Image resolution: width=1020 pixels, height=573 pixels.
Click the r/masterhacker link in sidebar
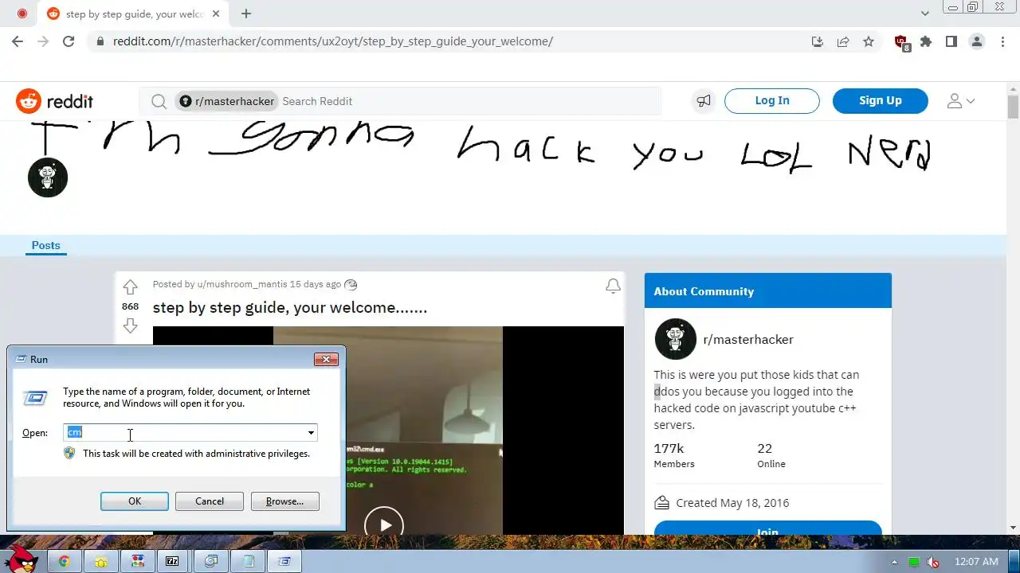click(x=748, y=339)
